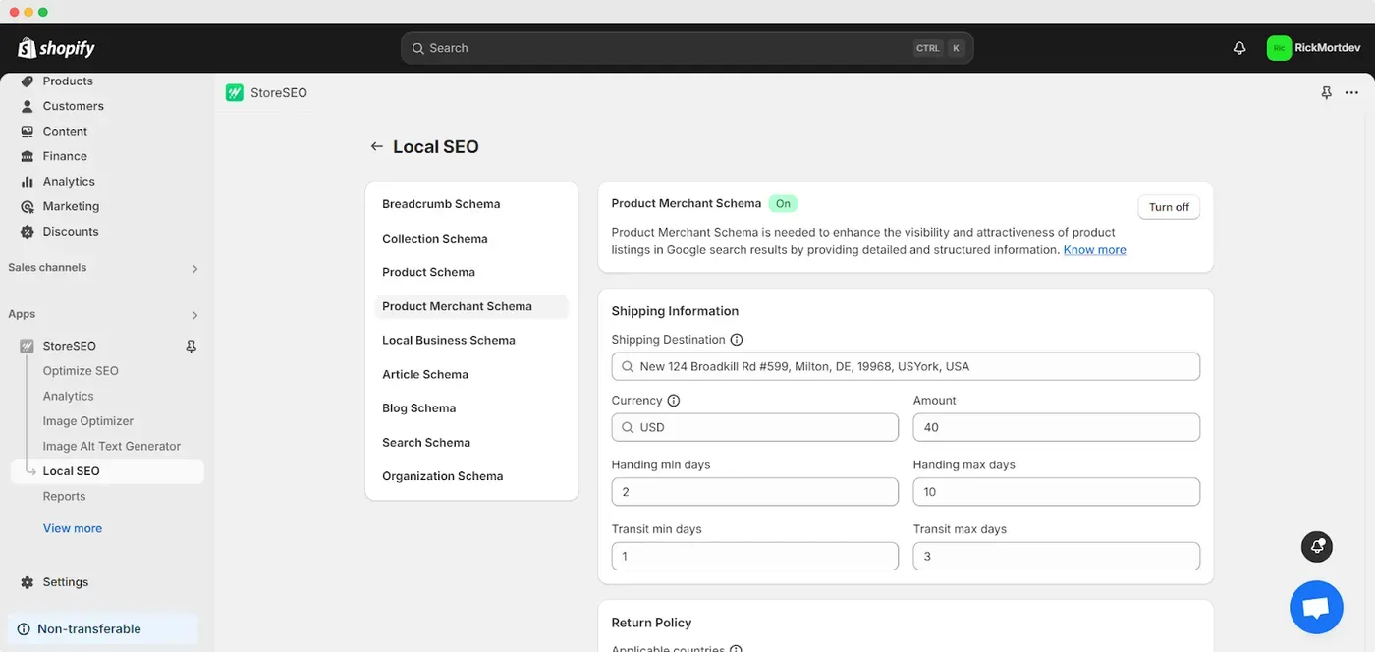Expand the Sales channels section
Viewport: 1375px width, 652px height.
click(x=194, y=268)
